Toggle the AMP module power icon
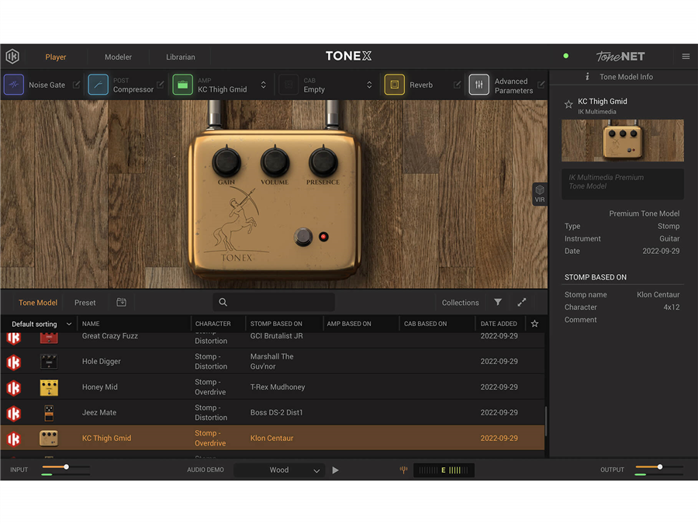The width and height of the screenshot is (698, 524). (x=182, y=85)
